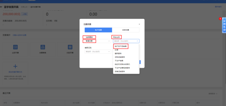This screenshot has height=106, width=226.
Task: Click the dropdown list scrollbar
Action: point(139,57)
